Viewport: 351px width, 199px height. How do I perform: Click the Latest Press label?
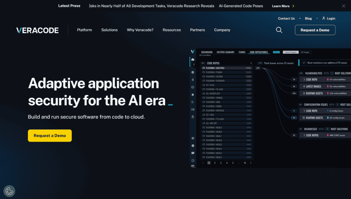point(69,6)
